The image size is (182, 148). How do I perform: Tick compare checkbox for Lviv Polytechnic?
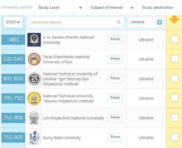click(175, 118)
